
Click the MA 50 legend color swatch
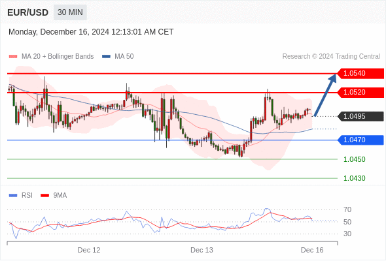pos(106,57)
